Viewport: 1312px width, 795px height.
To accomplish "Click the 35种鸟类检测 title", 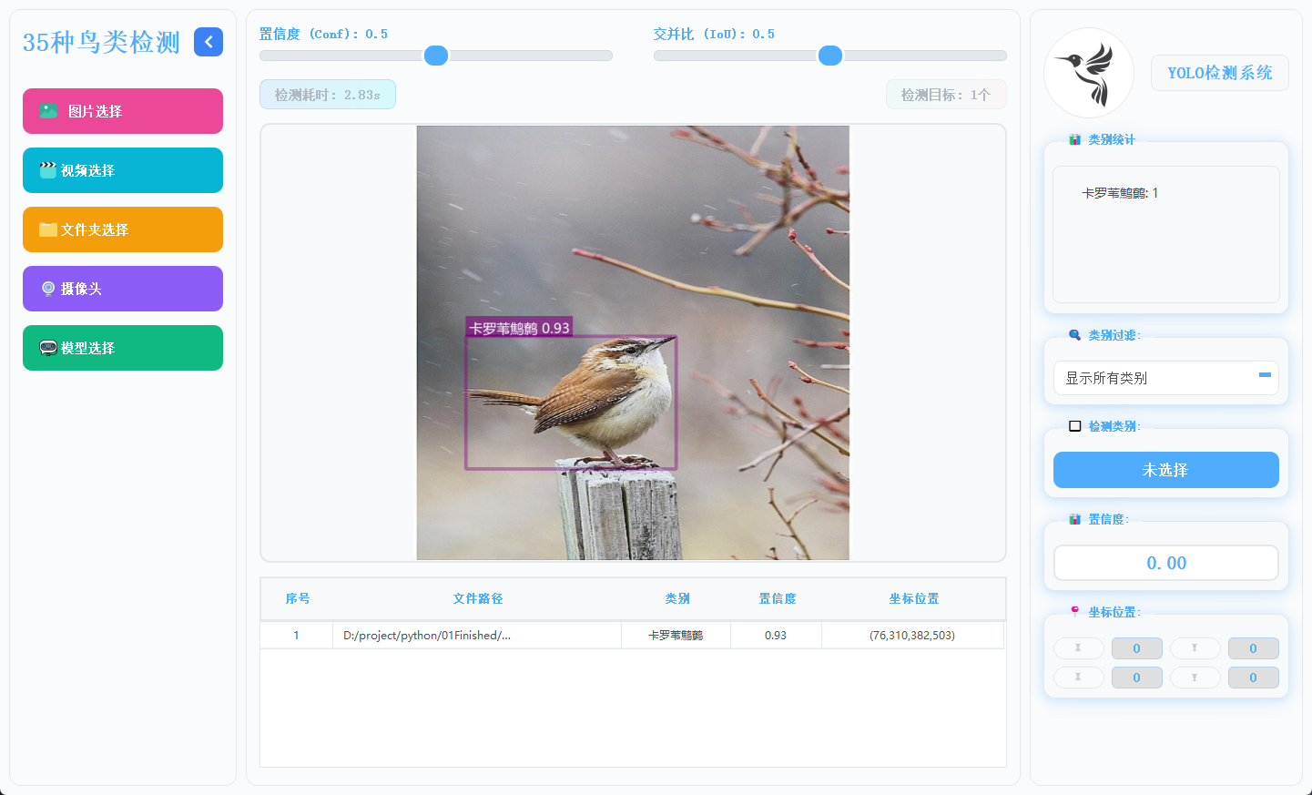I will (101, 42).
